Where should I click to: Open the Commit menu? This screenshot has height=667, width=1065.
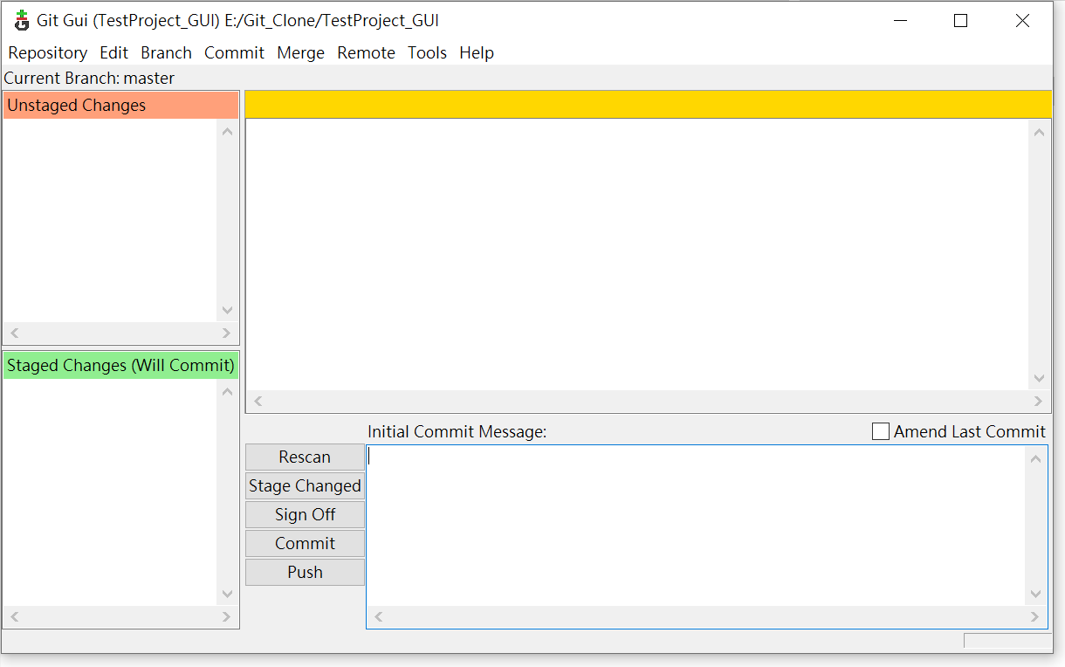(x=234, y=52)
